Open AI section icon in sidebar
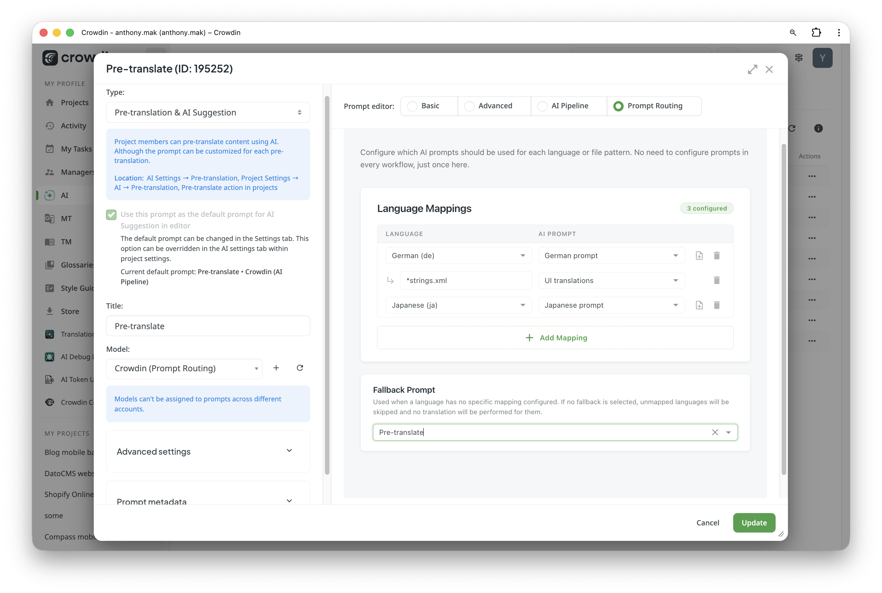The height and width of the screenshot is (593, 882). pos(50,195)
